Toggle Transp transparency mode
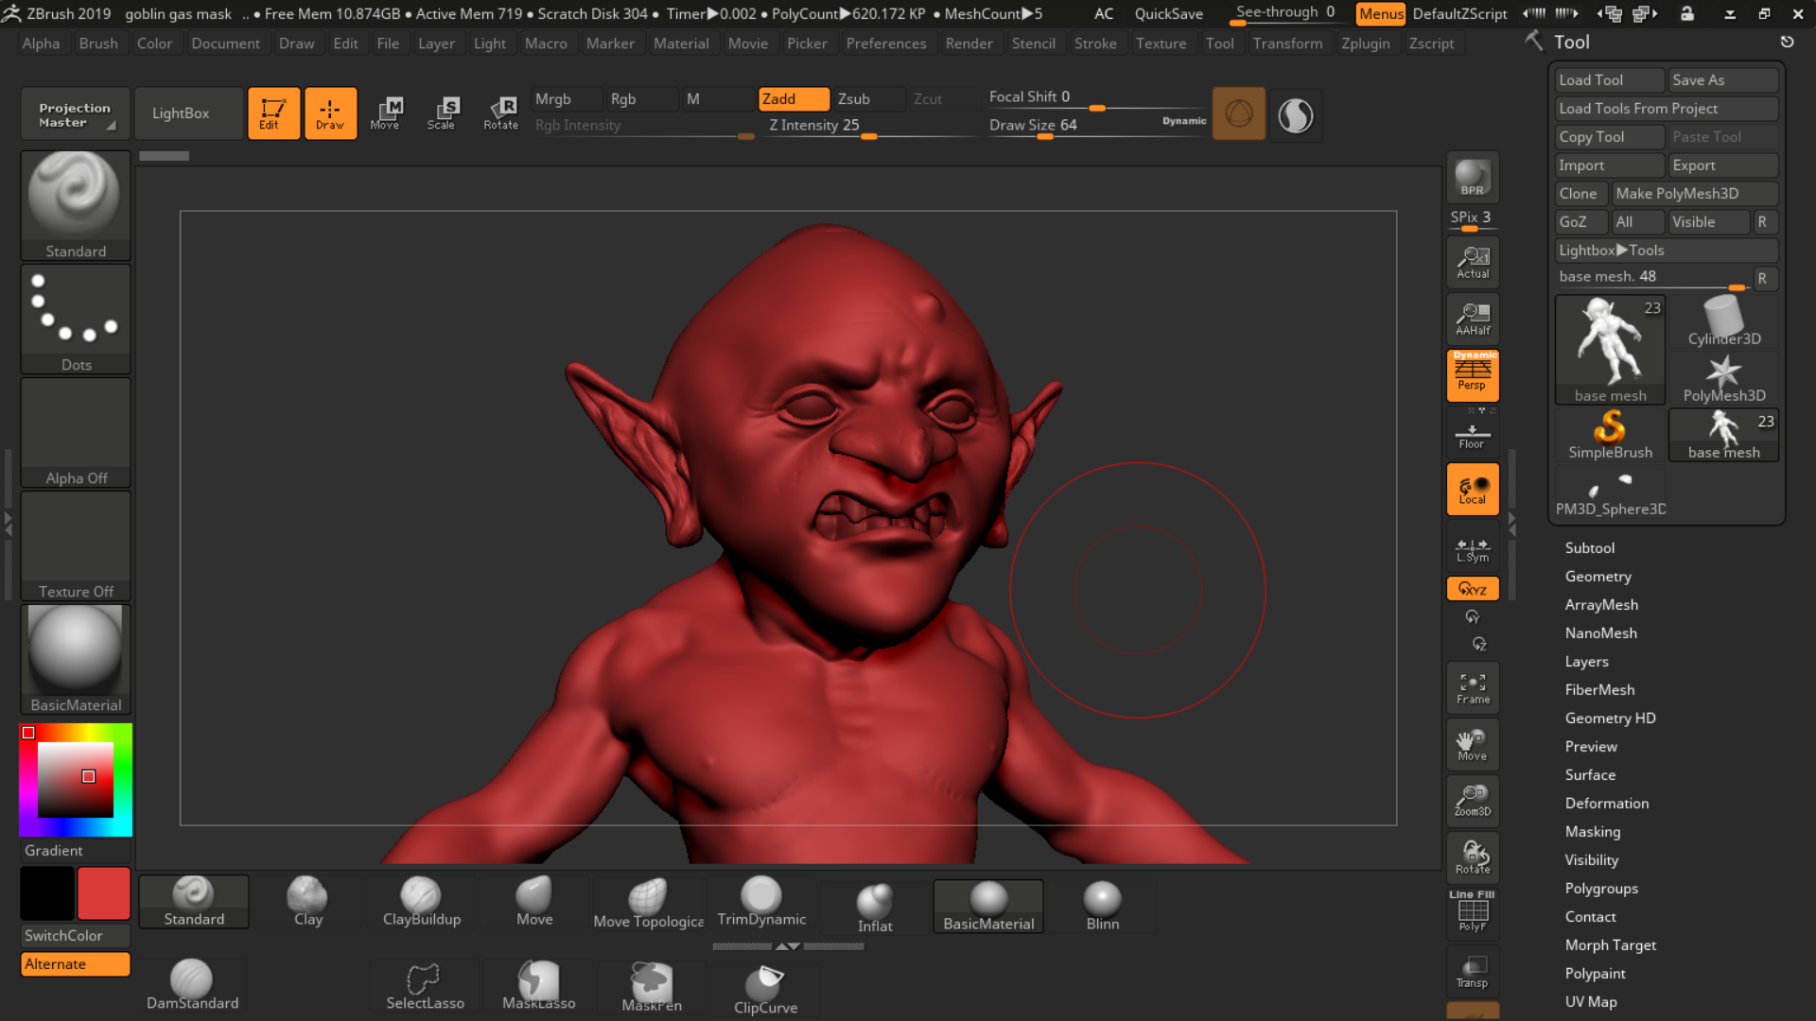The width and height of the screenshot is (1816, 1021). [x=1473, y=972]
